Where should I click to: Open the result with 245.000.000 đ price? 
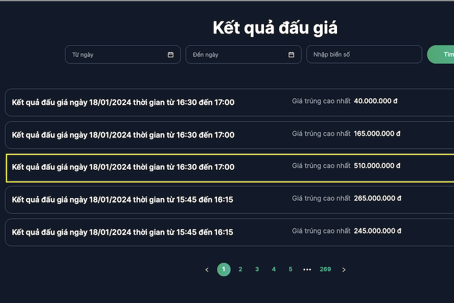(230, 232)
